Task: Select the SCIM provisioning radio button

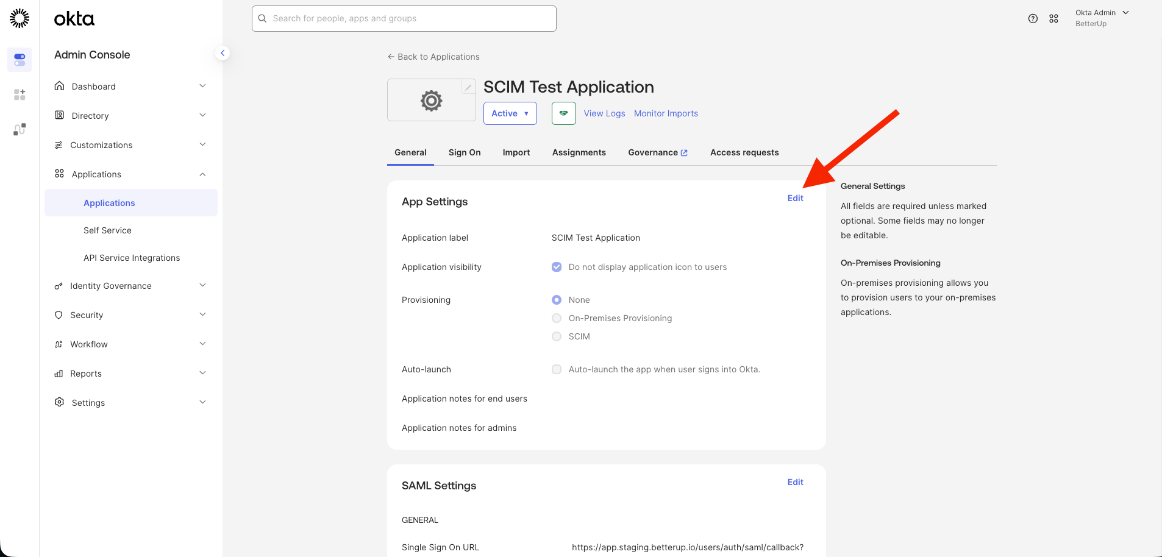Action: (557, 336)
